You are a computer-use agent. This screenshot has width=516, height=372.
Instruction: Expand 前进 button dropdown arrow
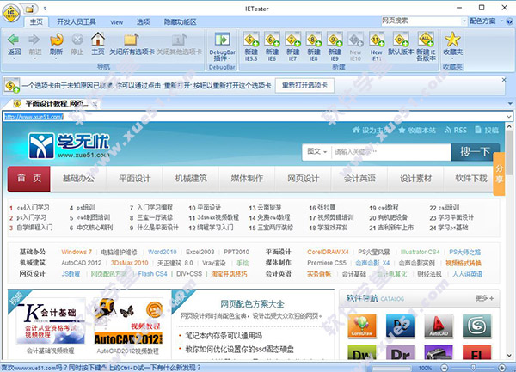click(34, 58)
